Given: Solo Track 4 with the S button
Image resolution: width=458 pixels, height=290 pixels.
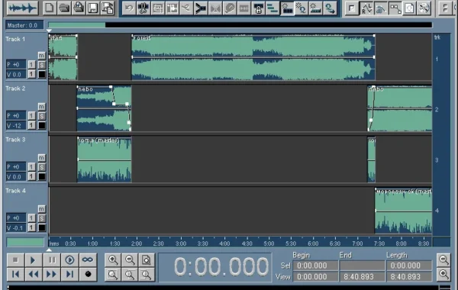Looking at the screenshot, I should click(42, 218).
